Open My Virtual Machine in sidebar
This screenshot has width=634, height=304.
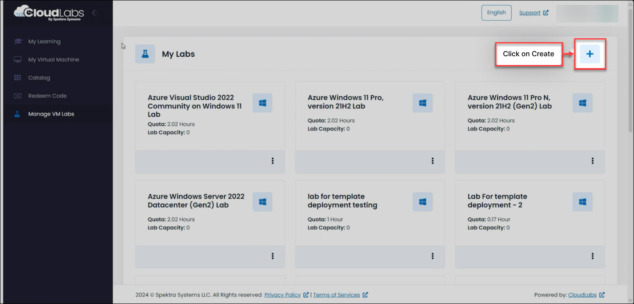coord(54,60)
